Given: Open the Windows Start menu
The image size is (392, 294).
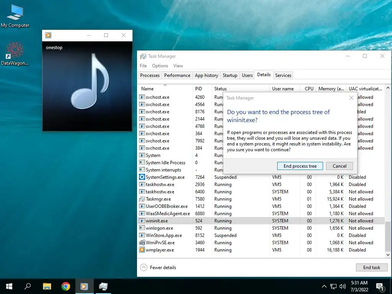Looking at the screenshot, I should point(9,286).
